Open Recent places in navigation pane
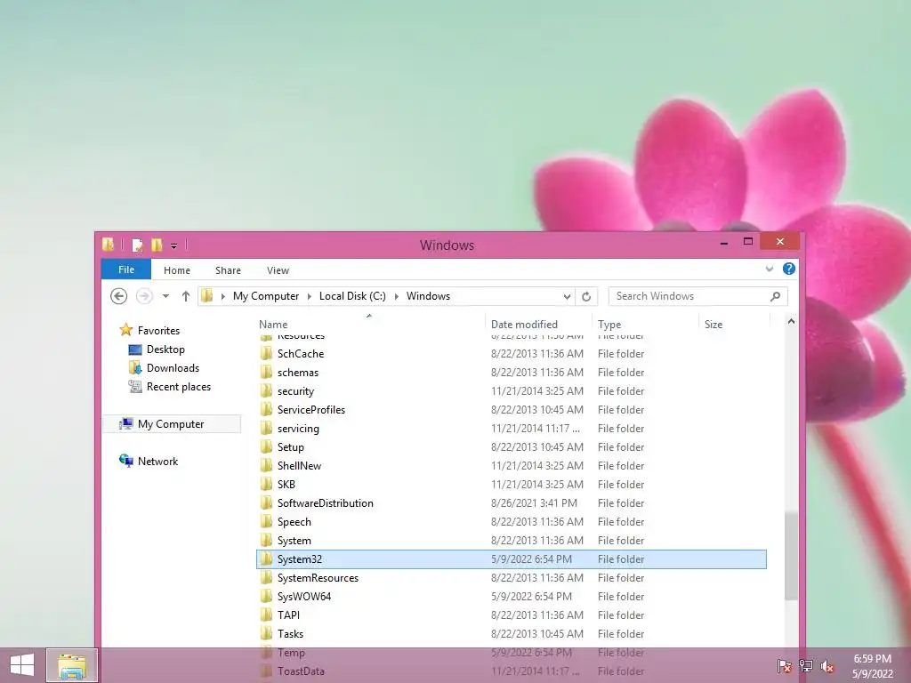The height and width of the screenshot is (683, 911). click(x=178, y=387)
